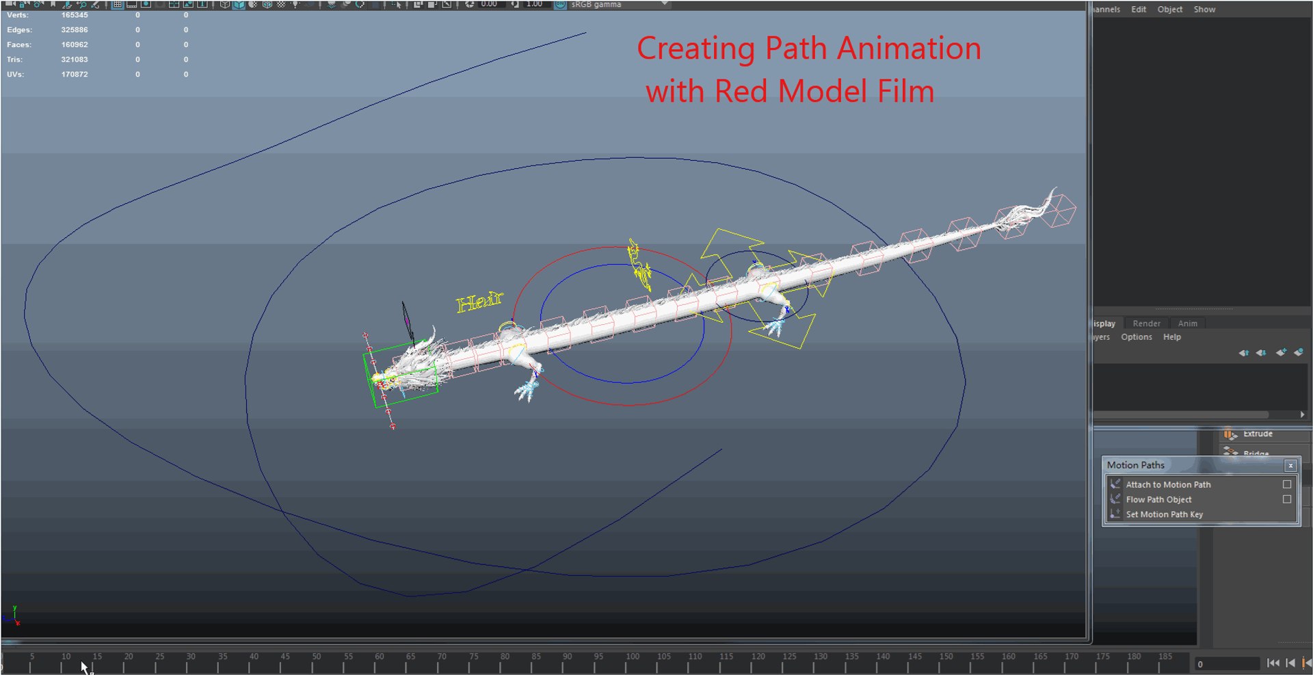The image size is (1313, 675).
Task: Click the layer list horizontal scrollbar
Action: point(1180,414)
